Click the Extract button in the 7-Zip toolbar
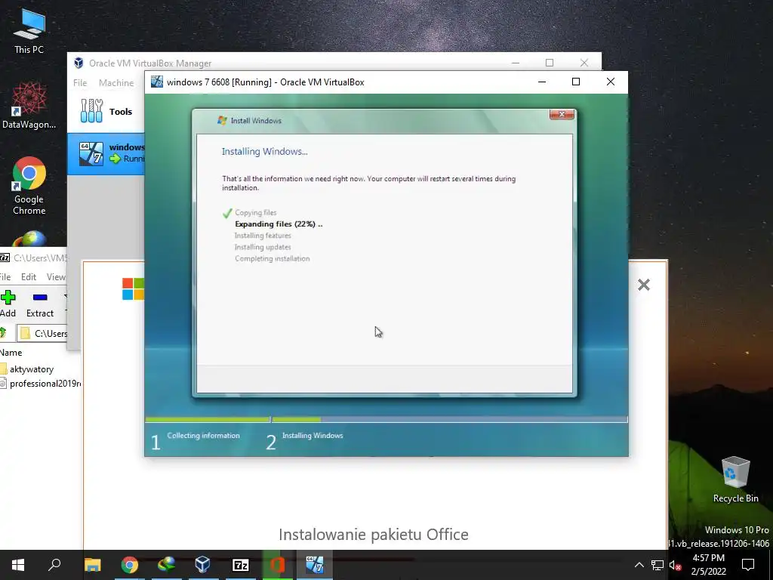The height and width of the screenshot is (580, 773). 40,304
